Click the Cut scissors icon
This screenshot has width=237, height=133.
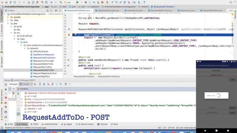click(x=29, y=2)
